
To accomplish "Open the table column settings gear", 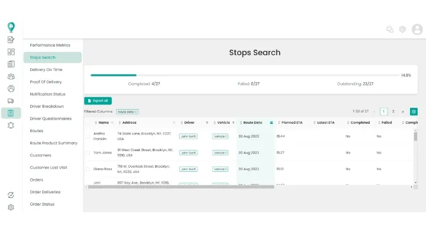I will (414, 111).
